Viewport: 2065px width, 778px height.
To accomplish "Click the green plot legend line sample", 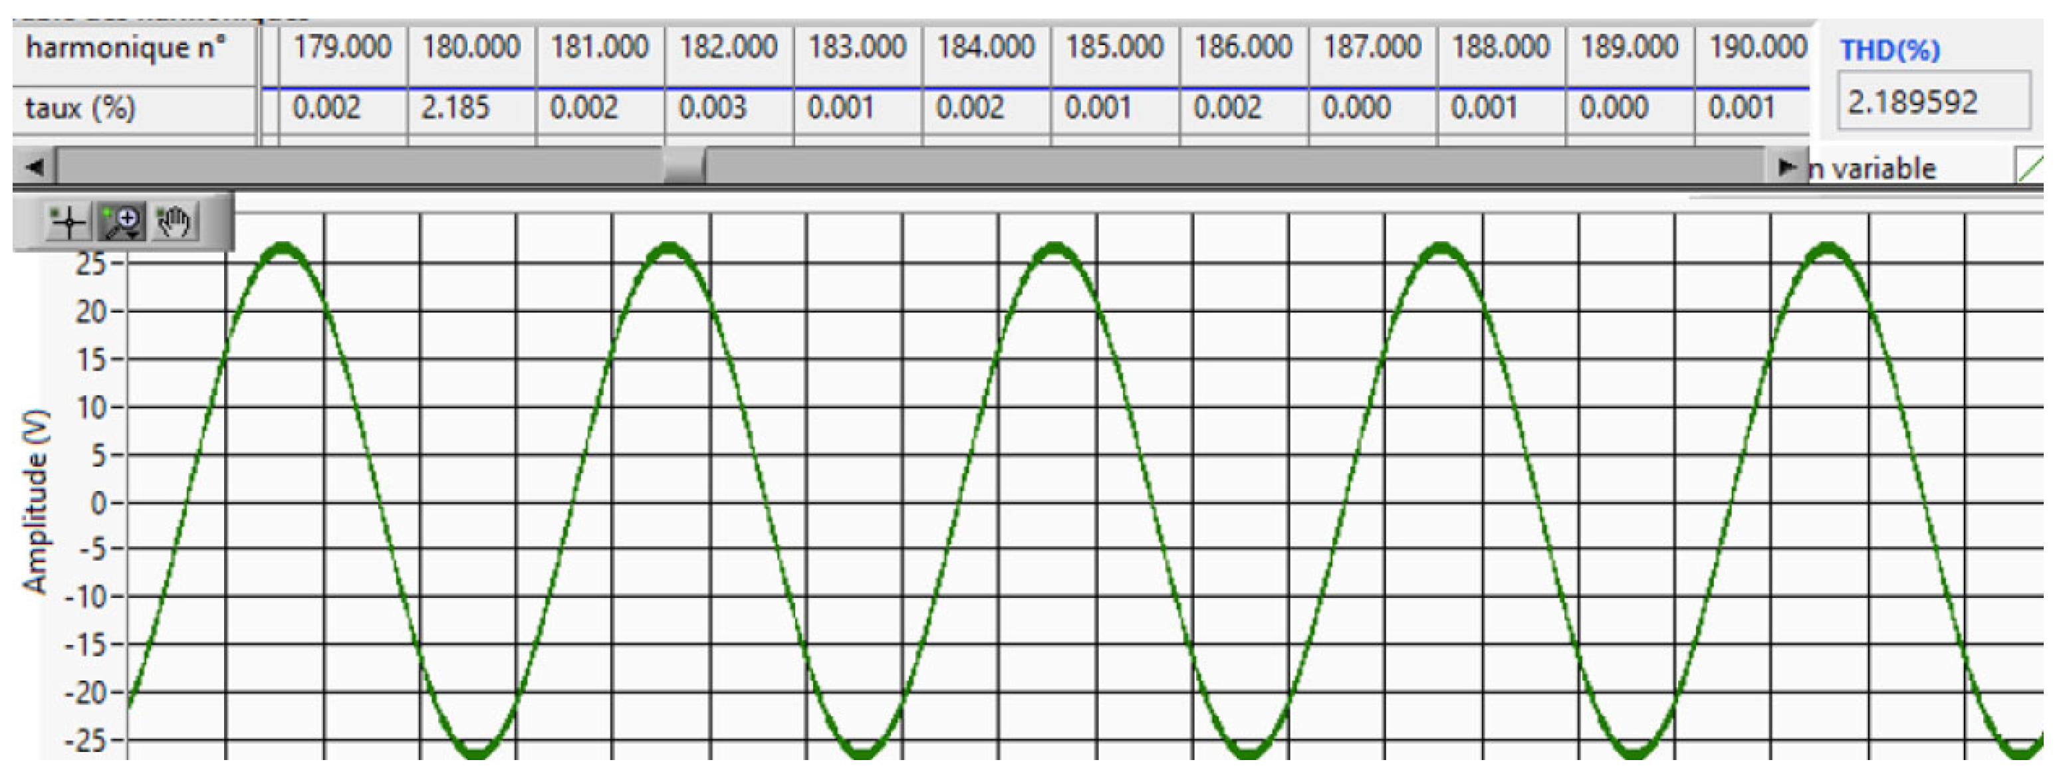I will pyautogui.click(x=2030, y=167).
